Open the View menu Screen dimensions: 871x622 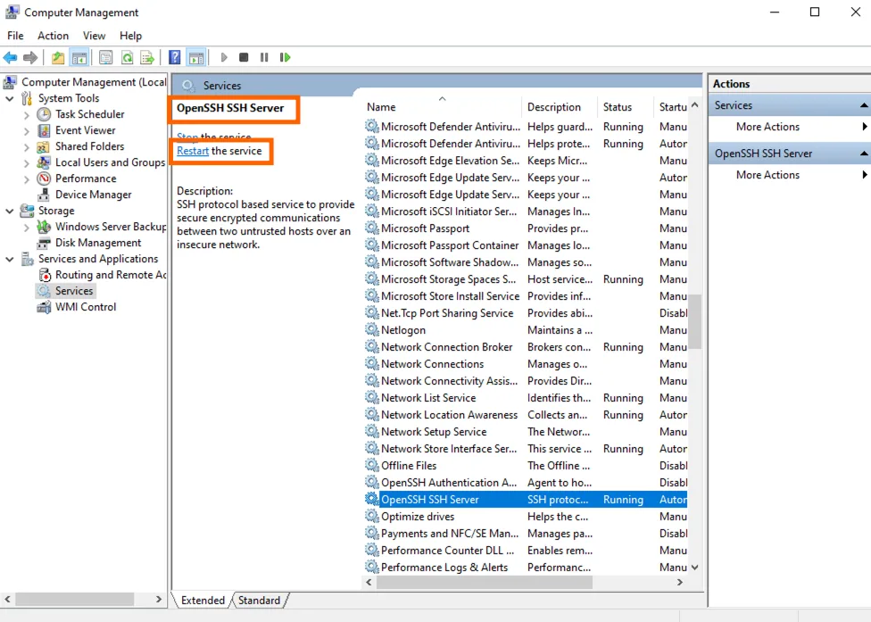pos(94,36)
